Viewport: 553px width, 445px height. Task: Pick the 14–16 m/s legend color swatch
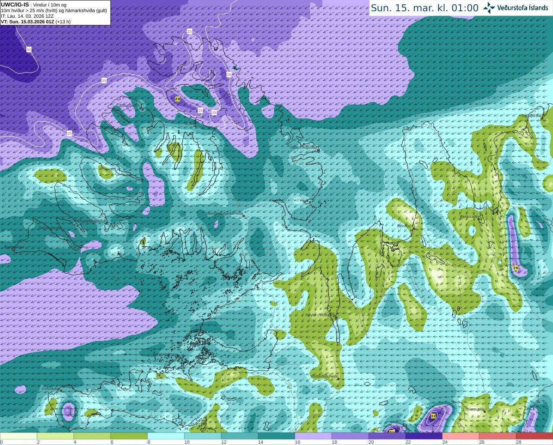[x=276, y=436]
